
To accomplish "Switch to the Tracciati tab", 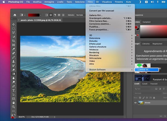I will 154,84.
